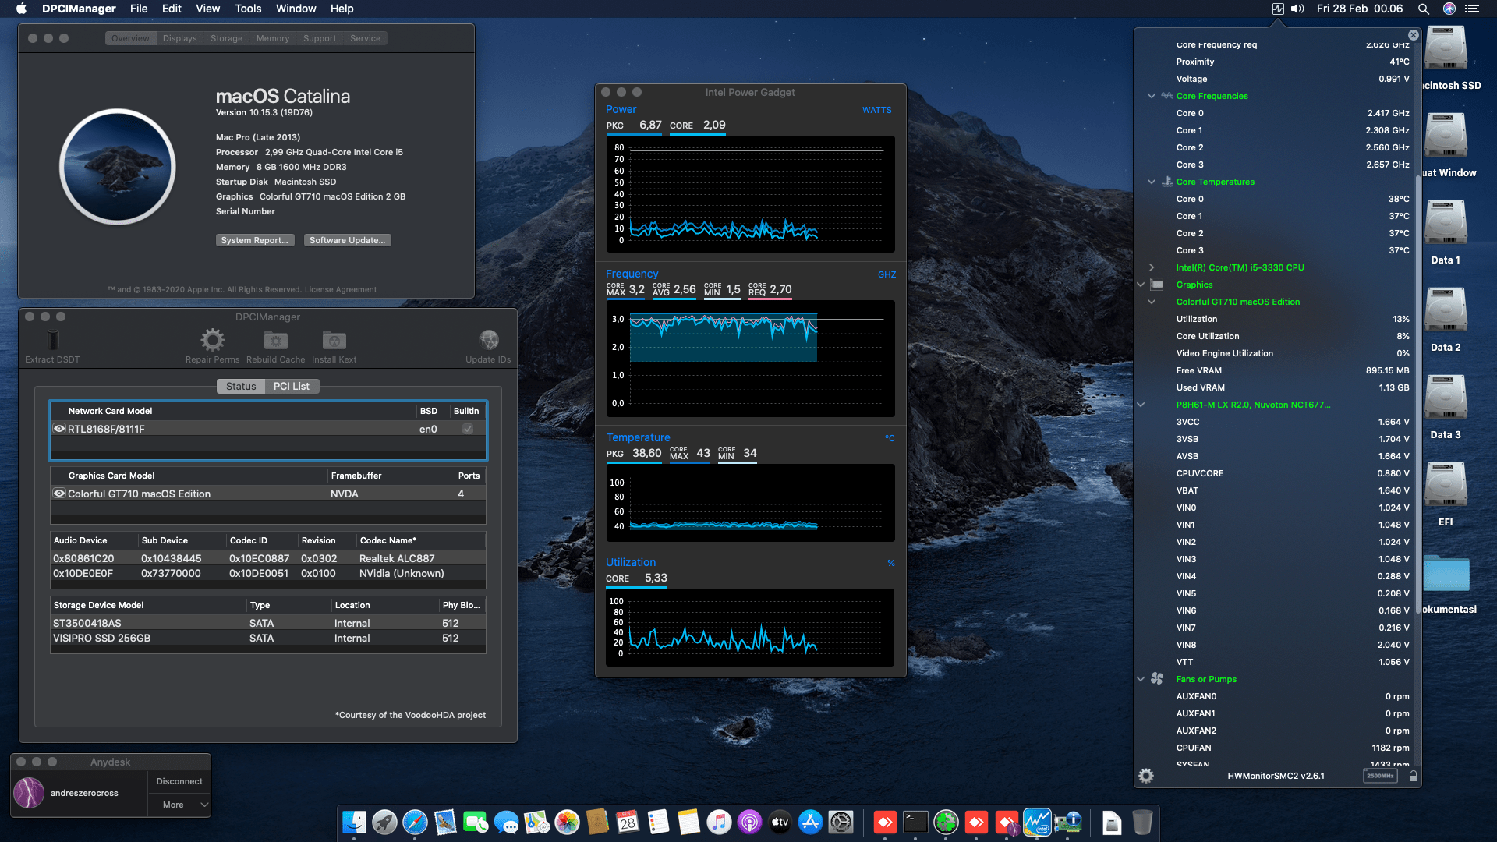Image resolution: width=1497 pixels, height=842 pixels.
Task: Open the Apple menu
Action: [x=21, y=9]
